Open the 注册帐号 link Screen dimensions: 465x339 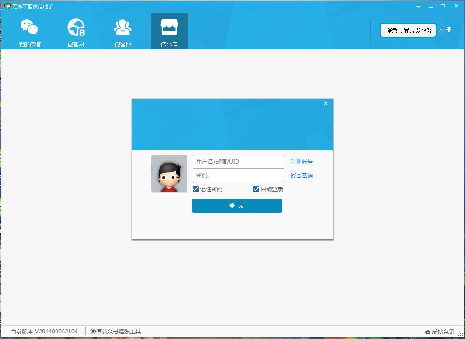[x=302, y=162]
